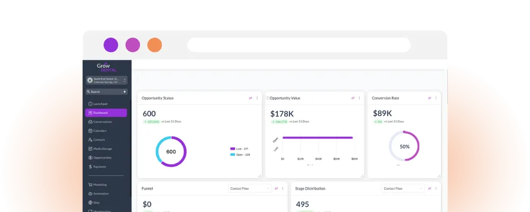Open the three-dot menu on Conversion Rate
530x212 pixels.
click(436, 98)
